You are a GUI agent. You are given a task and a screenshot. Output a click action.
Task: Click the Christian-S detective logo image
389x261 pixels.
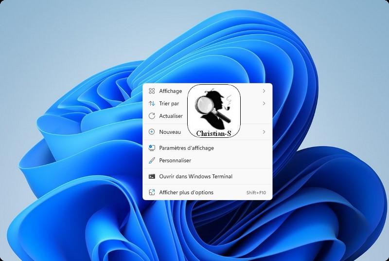pos(214,111)
